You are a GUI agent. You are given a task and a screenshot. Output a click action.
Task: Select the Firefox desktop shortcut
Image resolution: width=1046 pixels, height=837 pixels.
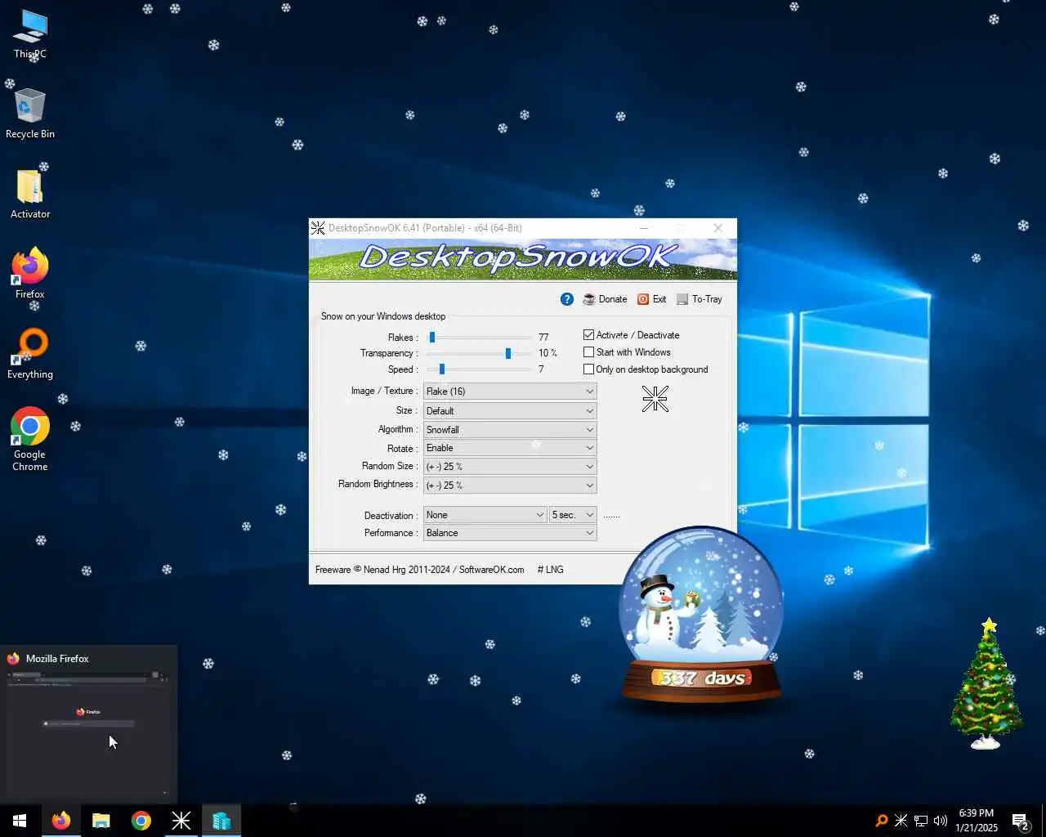point(30,274)
